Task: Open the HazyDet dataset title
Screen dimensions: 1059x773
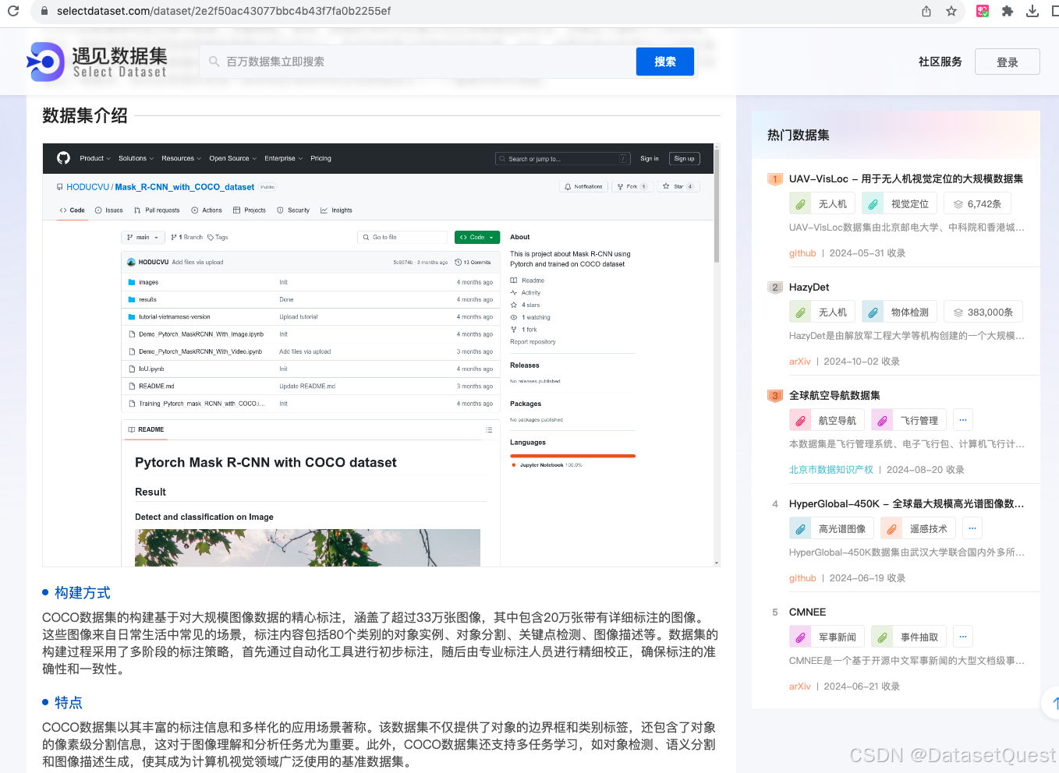Action: coord(809,287)
